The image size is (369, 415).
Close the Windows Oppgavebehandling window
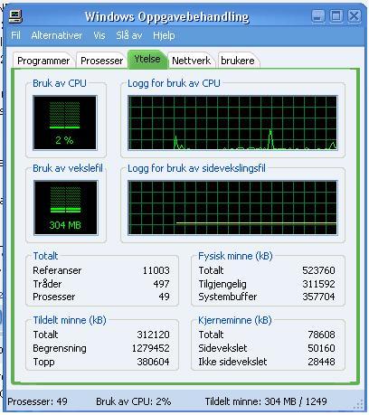[x=354, y=16]
